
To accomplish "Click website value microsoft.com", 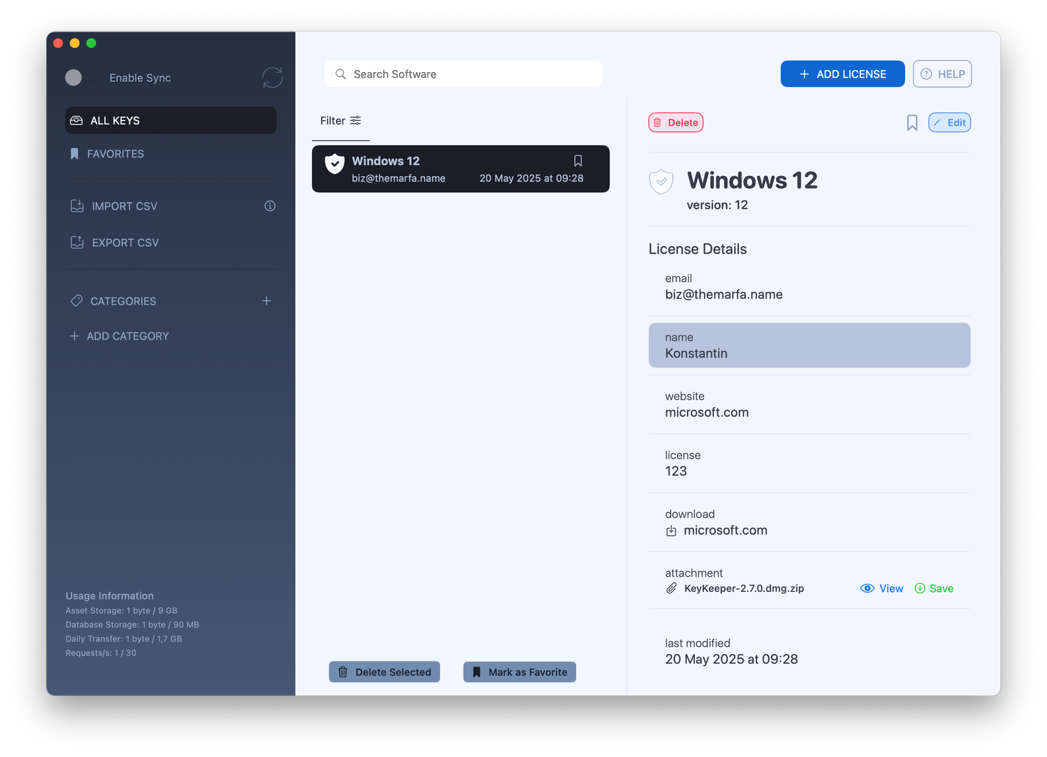I will pyautogui.click(x=707, y=413).
